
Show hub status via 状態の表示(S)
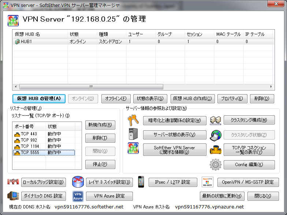(150, 99)
